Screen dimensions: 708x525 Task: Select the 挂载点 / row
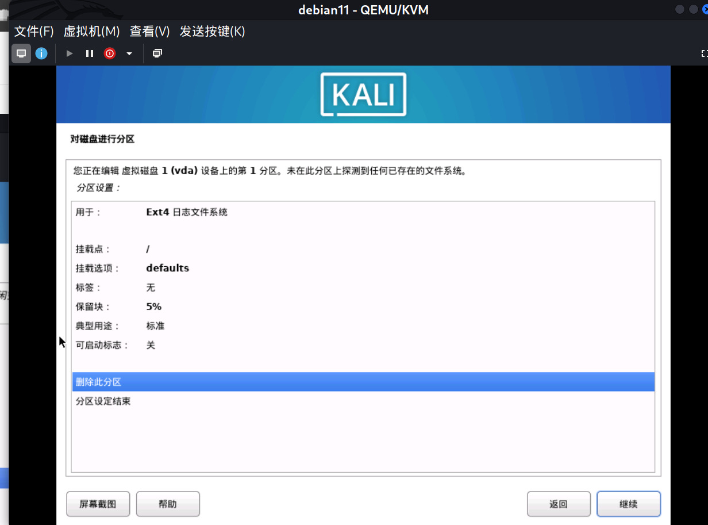tap(363, 249)
